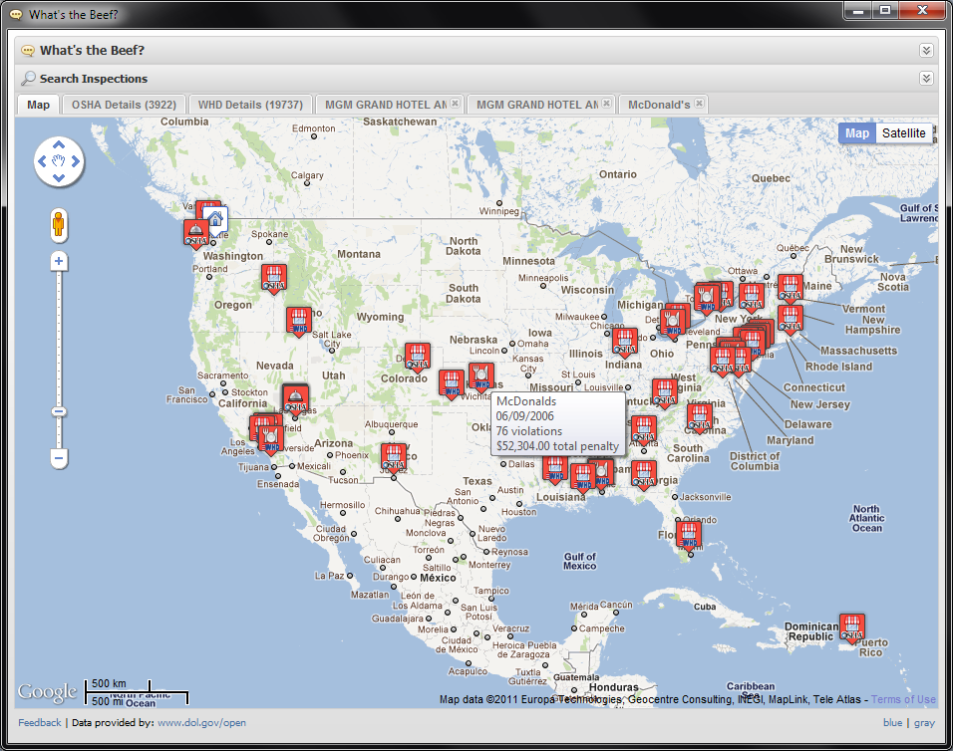Image resolution: width=953 pixels, height=751 pixels.
Task: Close the McDonald's tab
Action: [700, 104]
